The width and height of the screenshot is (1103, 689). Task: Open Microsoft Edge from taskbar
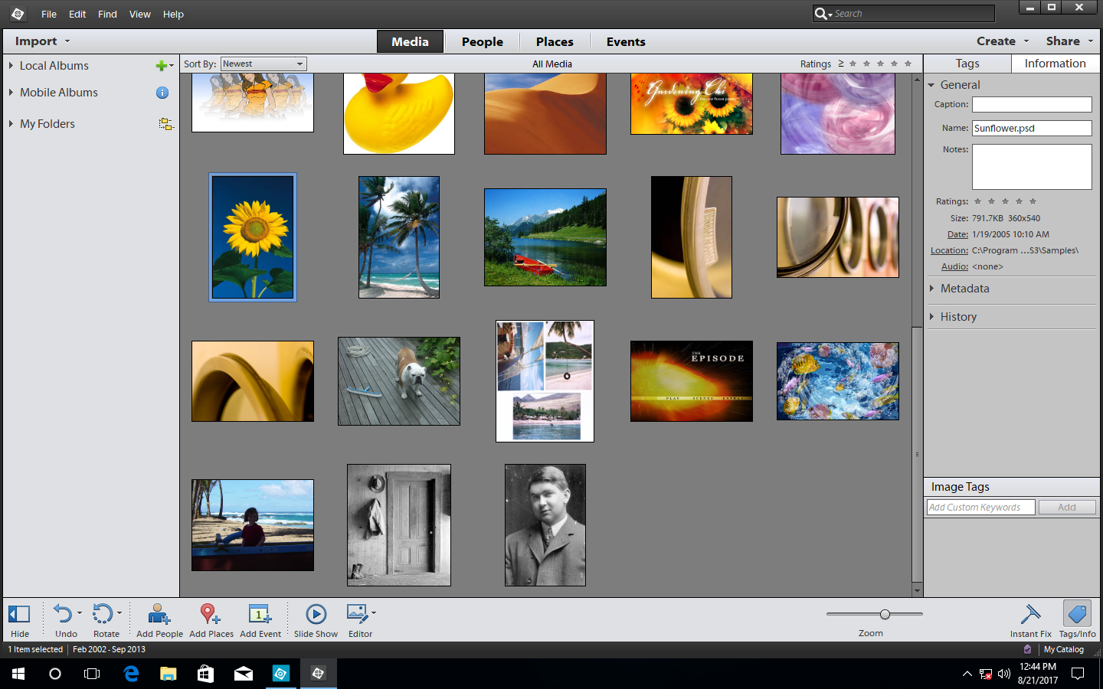pos(131,674)
